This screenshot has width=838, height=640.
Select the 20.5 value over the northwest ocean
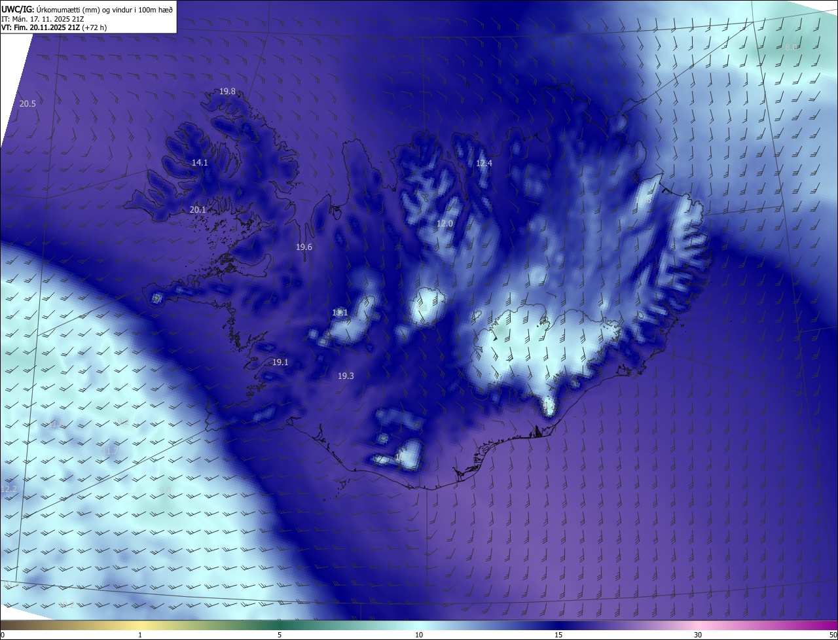click(x=27, y=103)
